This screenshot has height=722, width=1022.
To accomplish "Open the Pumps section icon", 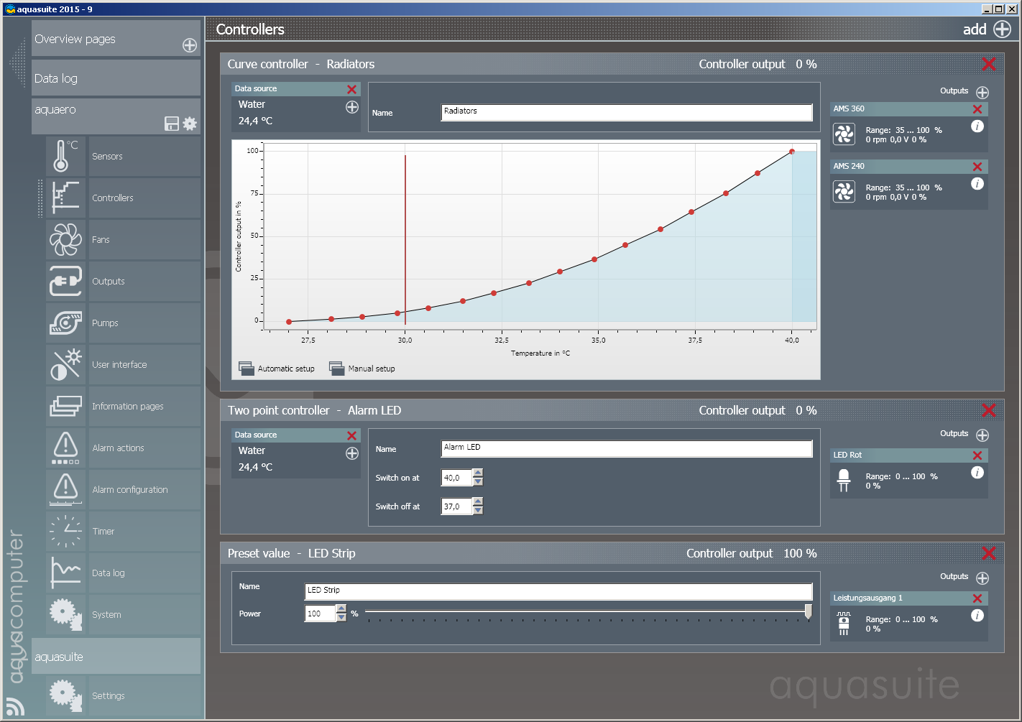I will (65, 323).
